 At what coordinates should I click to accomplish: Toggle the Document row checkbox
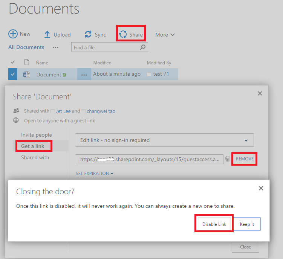[13, 74]
